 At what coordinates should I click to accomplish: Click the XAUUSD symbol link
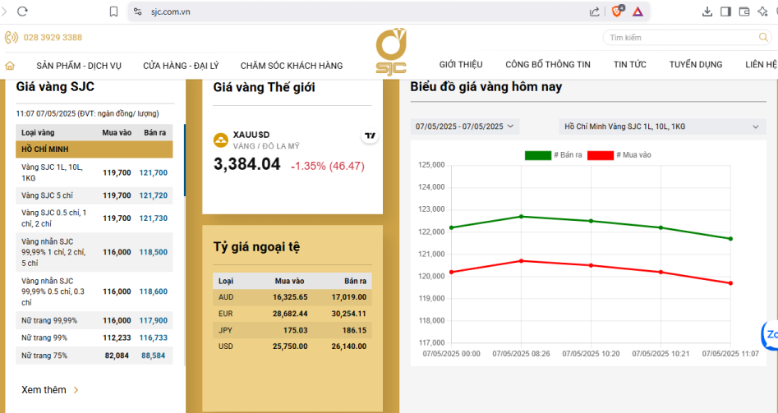click(251, 135)
